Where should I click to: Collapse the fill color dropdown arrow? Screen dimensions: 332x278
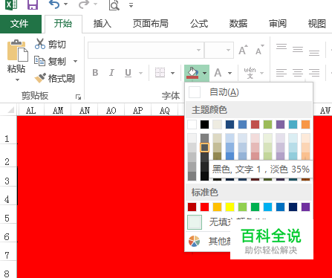tap(204, 73)
